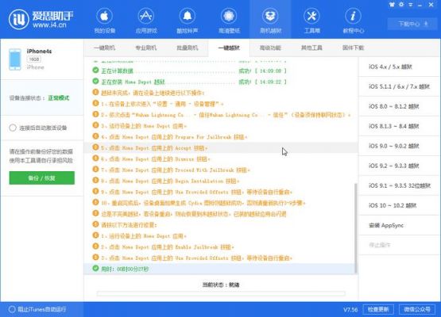Select log row Proceed With Jailbreak

pos(221,170)
